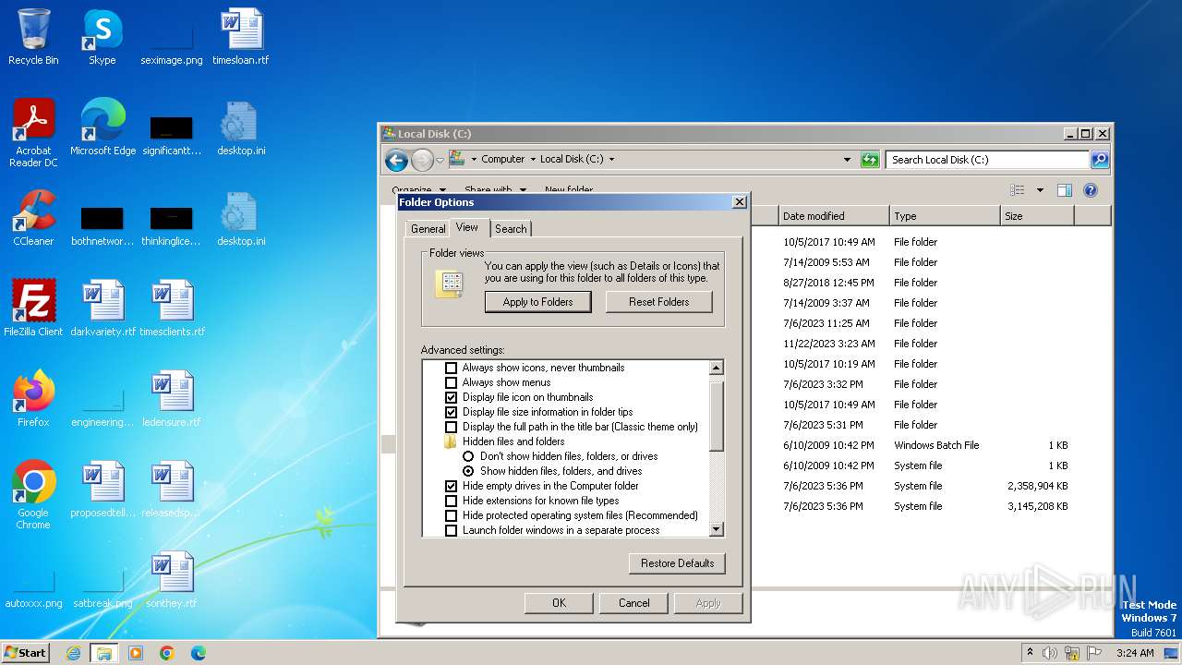
Task: Open the change view dropdown arrow
Action: (1040, 190)
